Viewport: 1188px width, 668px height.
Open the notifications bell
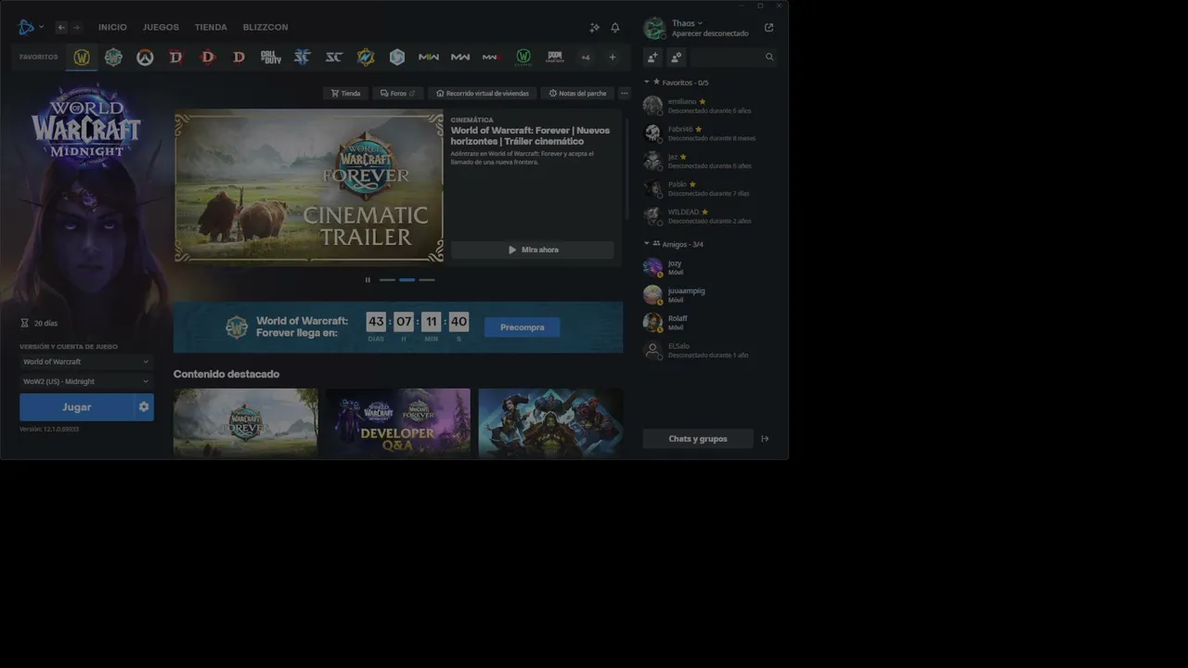615,28
